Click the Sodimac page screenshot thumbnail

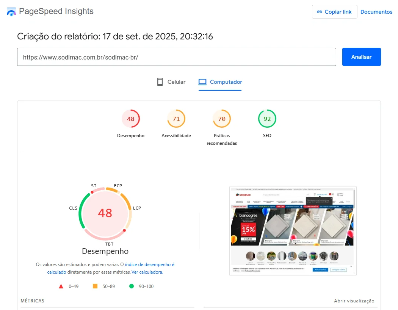click(x=293, y=231)
